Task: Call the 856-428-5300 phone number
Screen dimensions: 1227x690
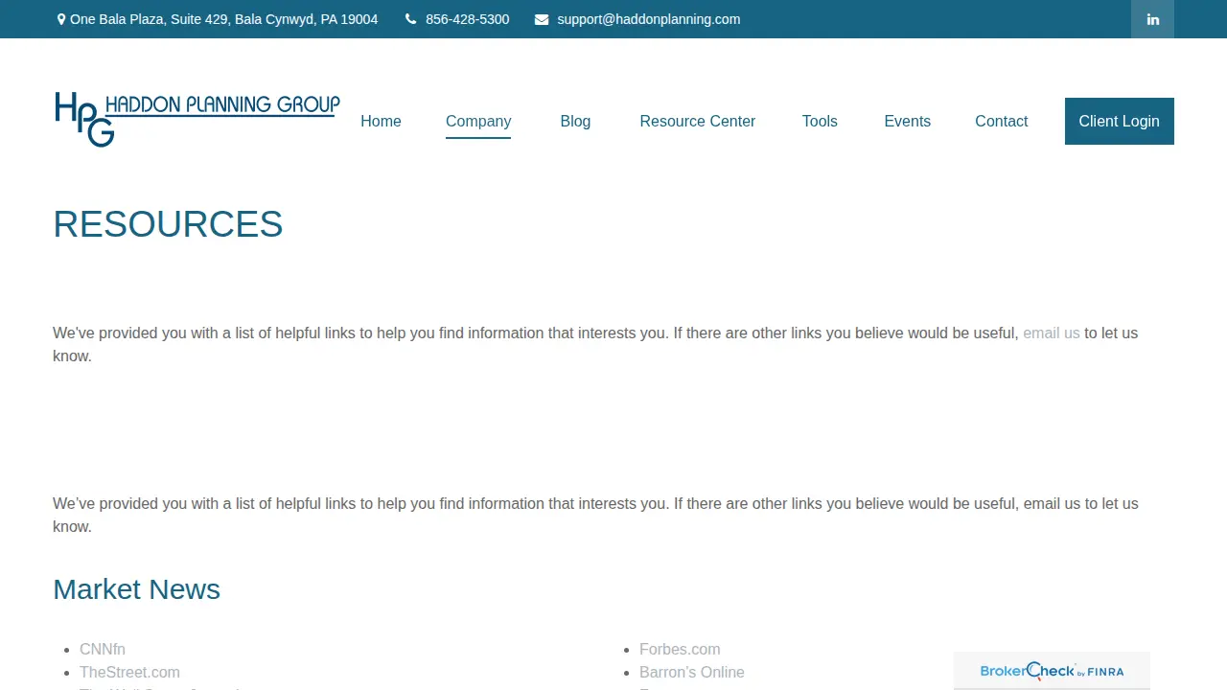Action: [x=467, y=19]
